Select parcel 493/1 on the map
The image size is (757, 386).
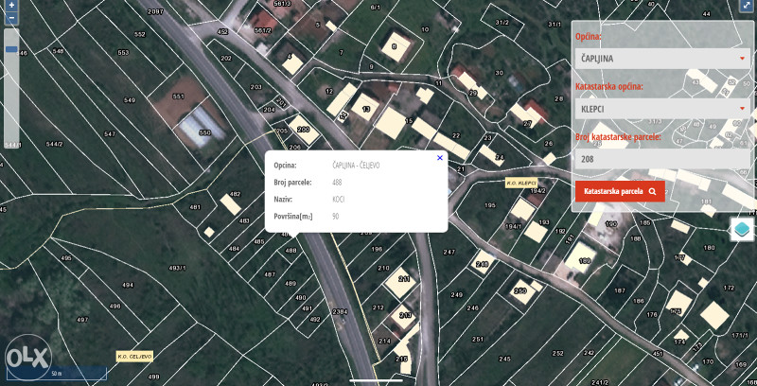(x=177, y=268)
